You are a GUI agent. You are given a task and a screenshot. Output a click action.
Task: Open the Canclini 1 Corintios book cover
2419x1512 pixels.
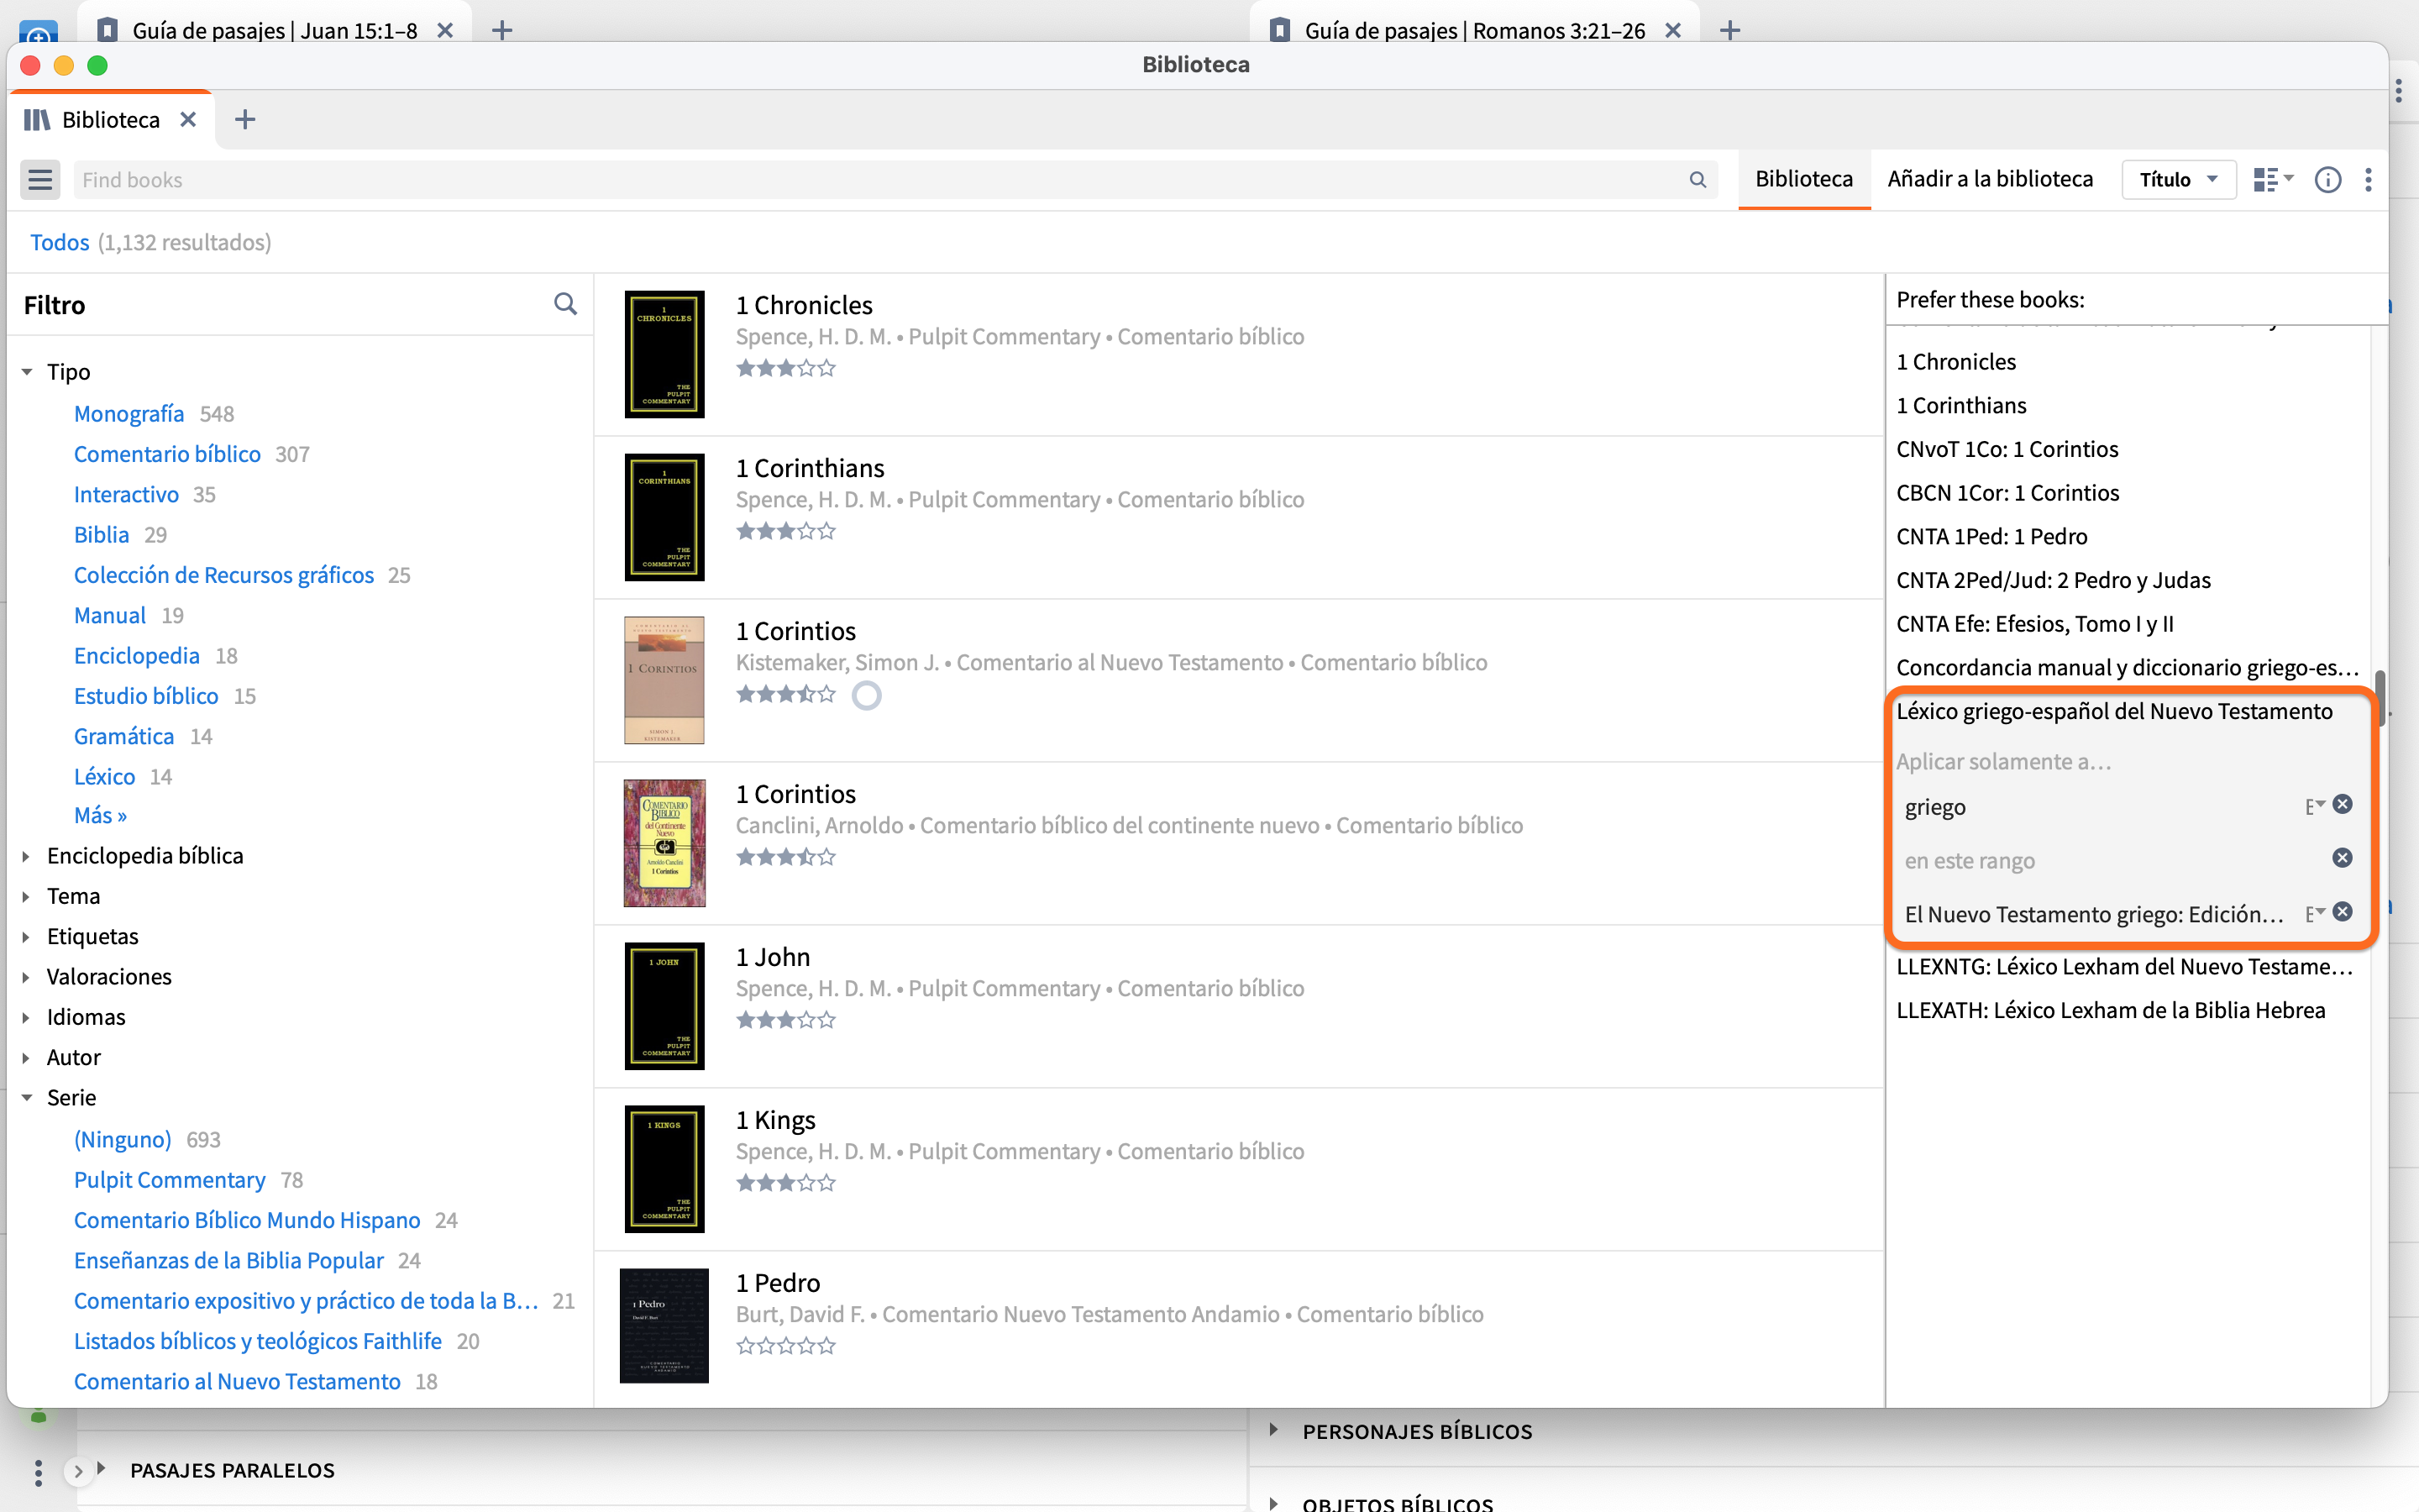(x=664, y=843)
